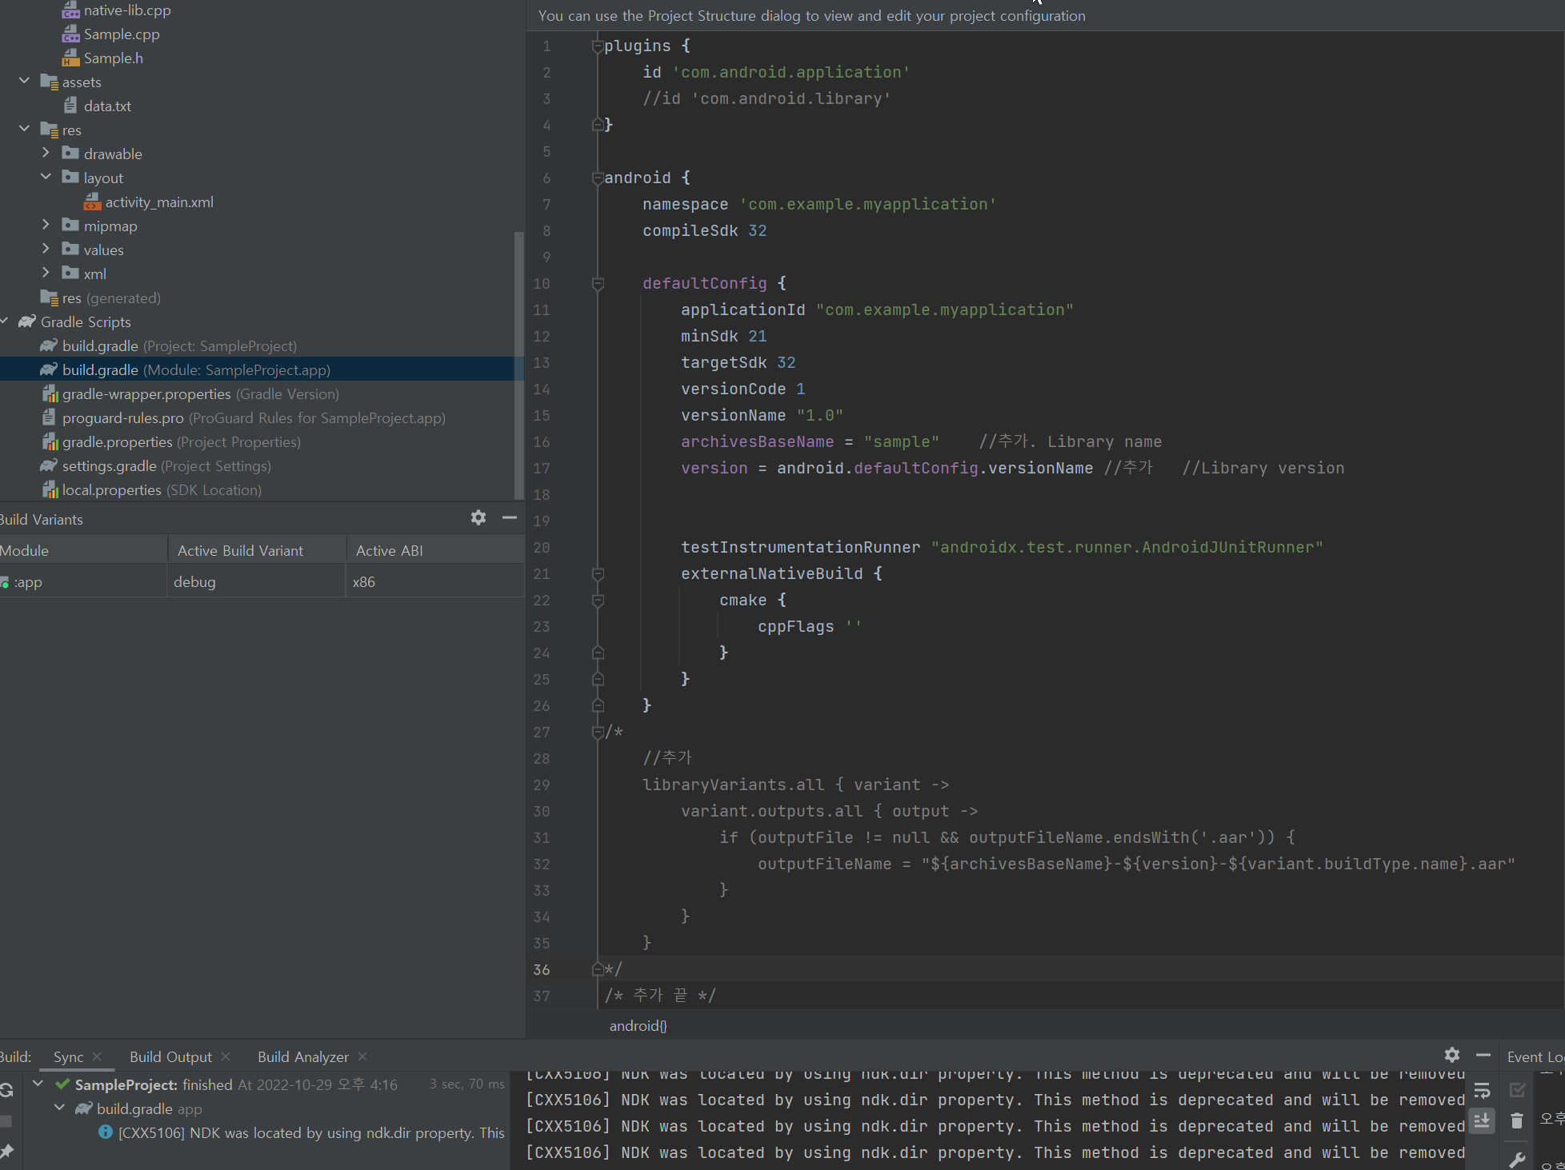This screenshot has height=1170, width=1565.
Task: Click the Build Variants settings gear icon
Action: 478,517
